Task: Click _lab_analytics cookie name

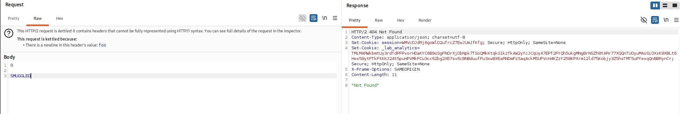Action: click(399, 48)
